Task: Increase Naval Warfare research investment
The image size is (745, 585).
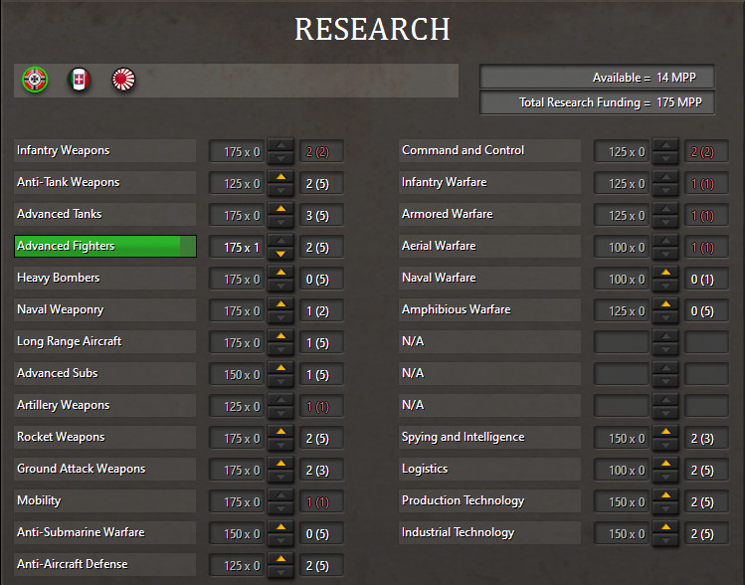Action: click(665, 273)
